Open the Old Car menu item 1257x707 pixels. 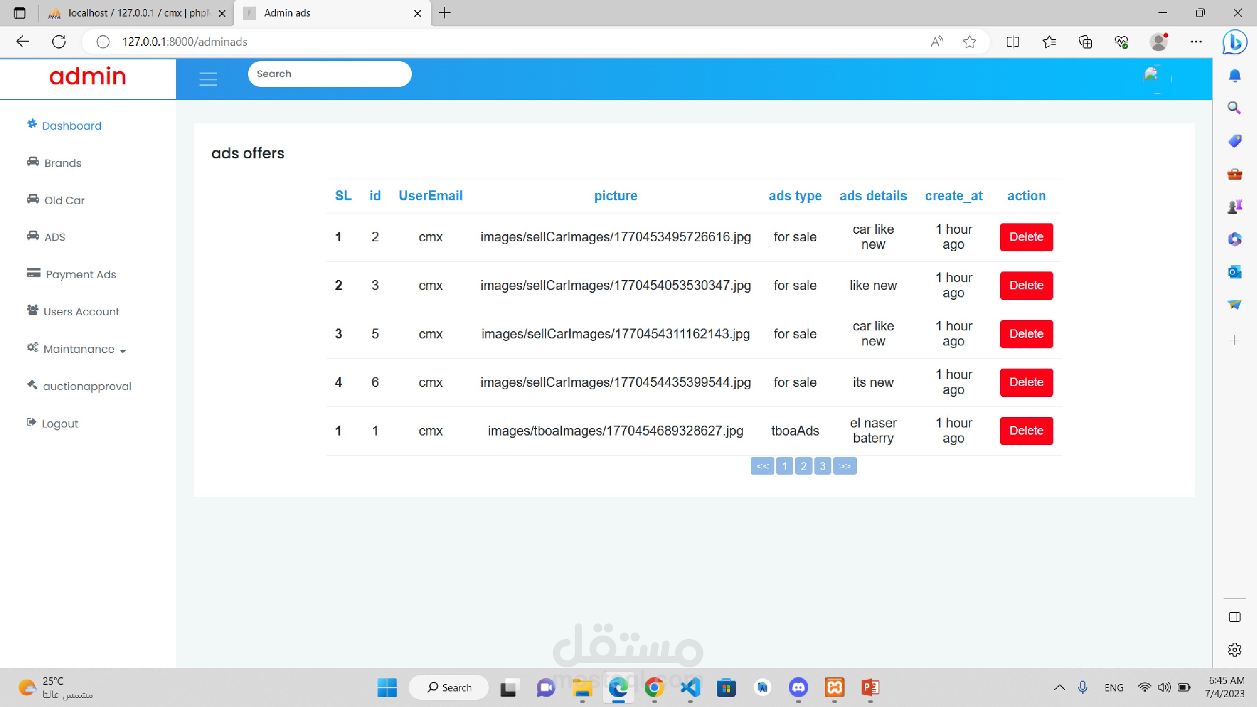pyautogui.click(x=64, y=200)
